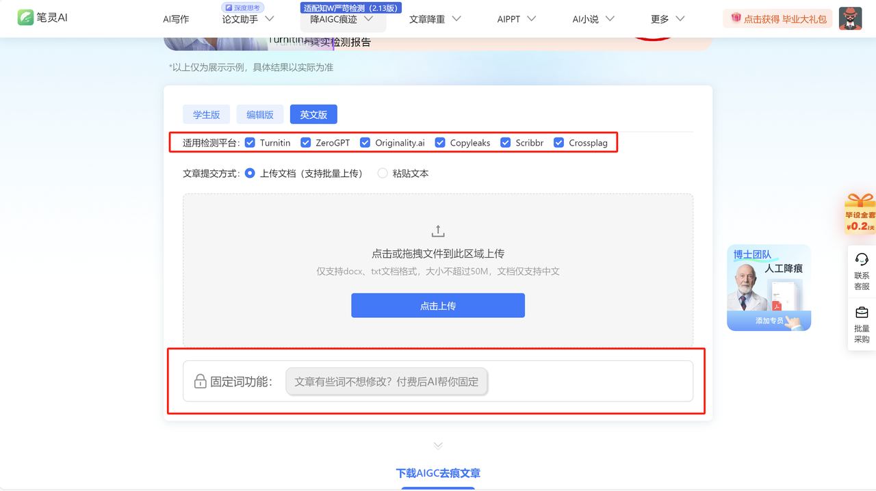Screen dimensions: 876x491
Task: Uncheck the Copyleaks checkbox
Action: coord(440,142)
